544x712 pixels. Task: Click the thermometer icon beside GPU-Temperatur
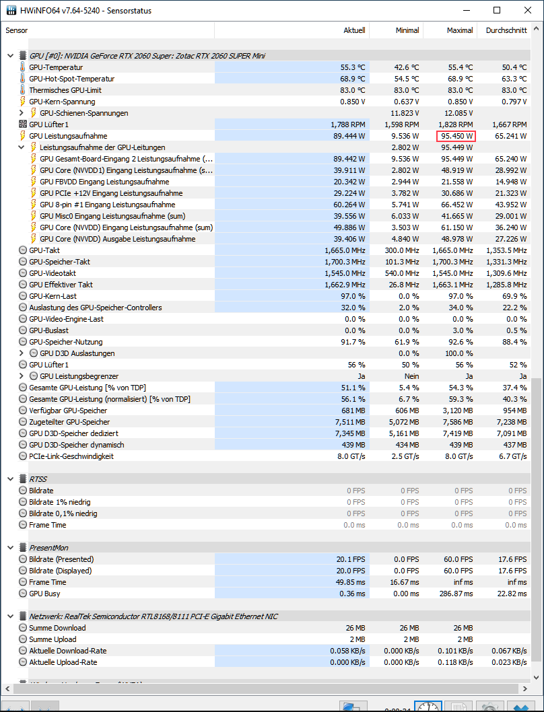(x=23, y=67)
